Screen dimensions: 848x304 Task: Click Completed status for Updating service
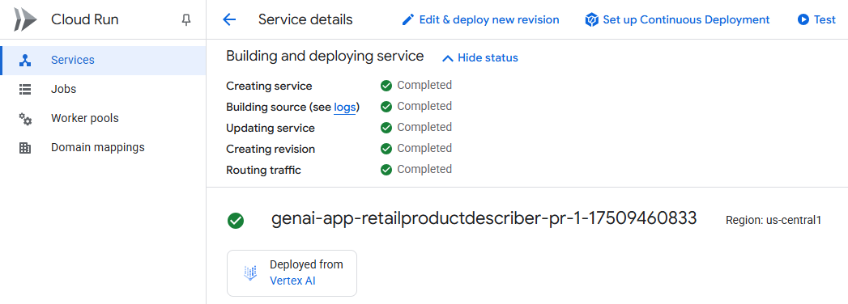tap(424, 127)
